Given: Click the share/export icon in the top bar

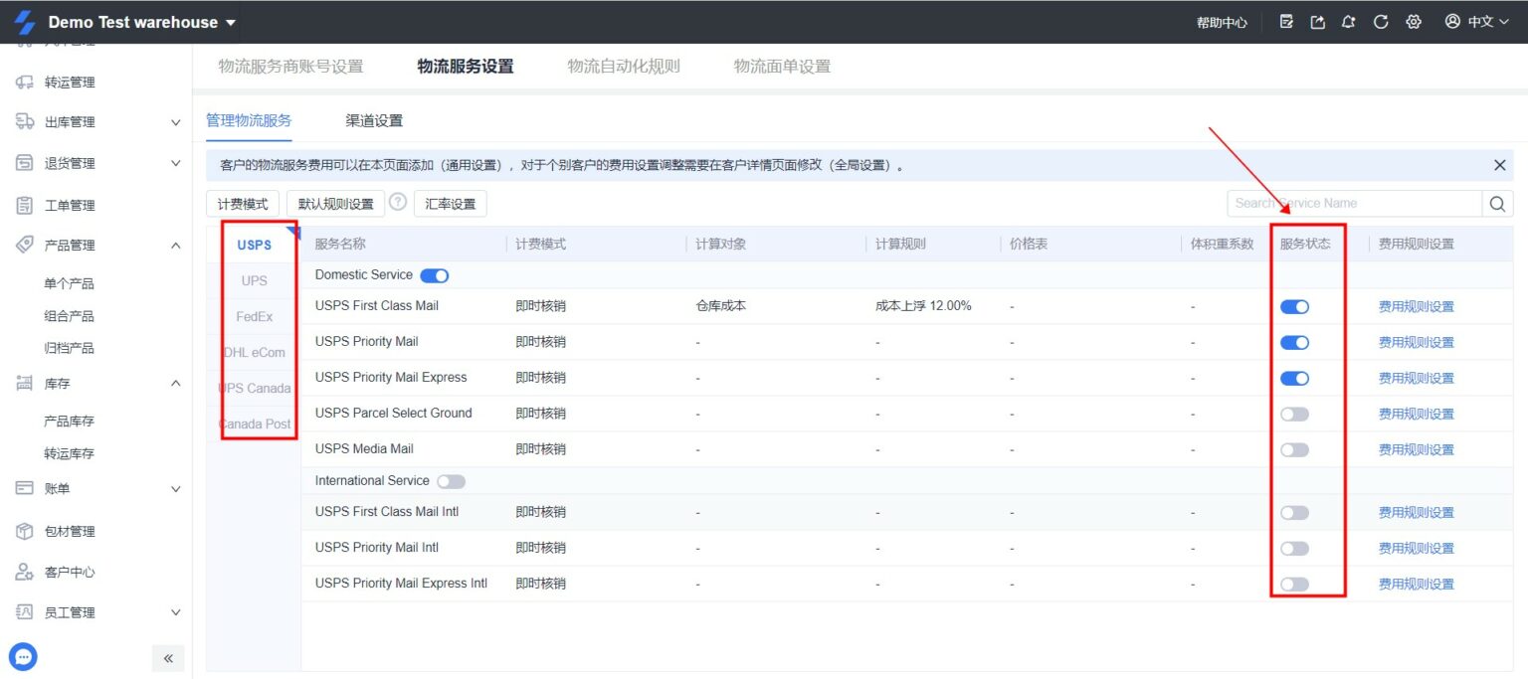Looking at the screenshot, I should point(1316,21).
